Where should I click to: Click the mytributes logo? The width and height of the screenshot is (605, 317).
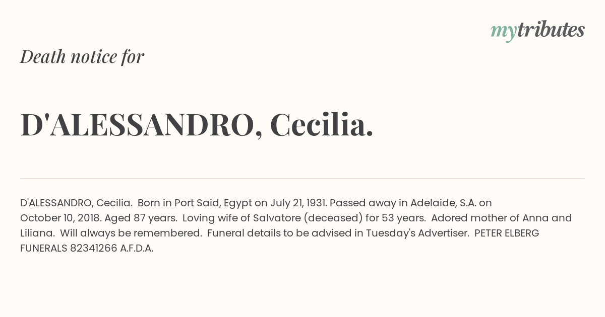tap(537, 31)
